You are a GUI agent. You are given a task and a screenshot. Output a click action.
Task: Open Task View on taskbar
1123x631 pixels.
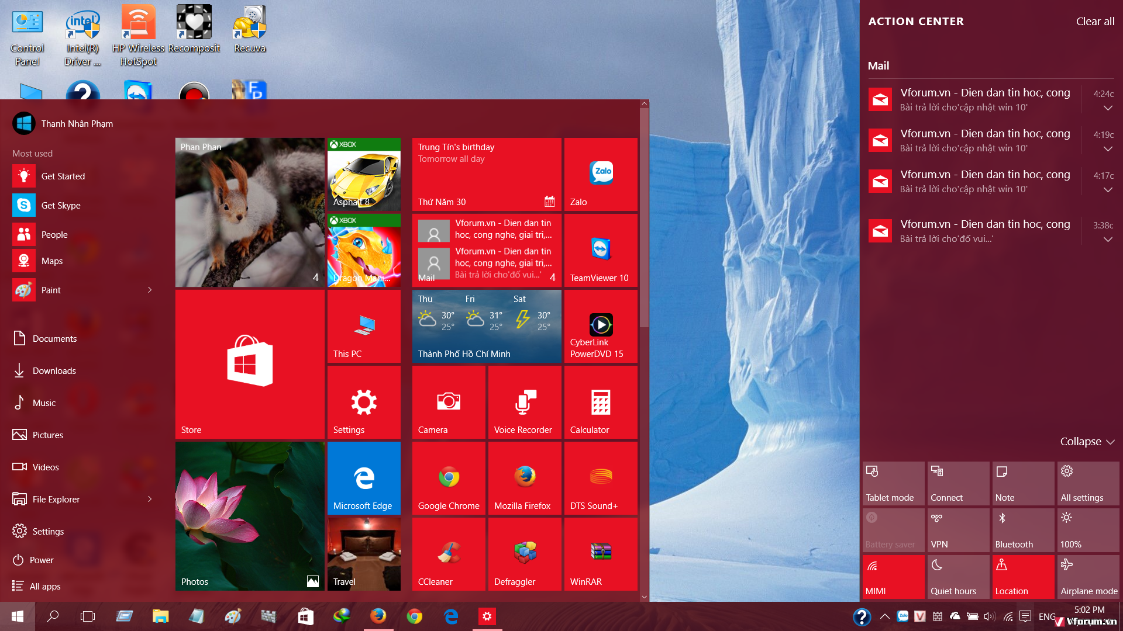click(x=88, y=616)
